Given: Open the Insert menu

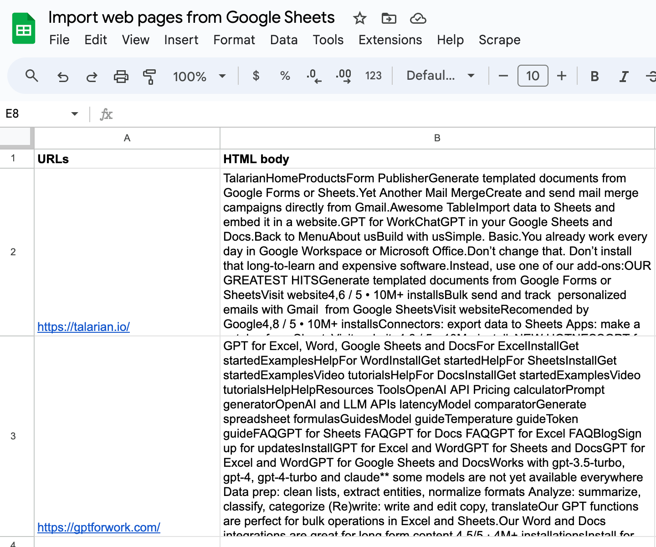Looking at the screenshot, I should (181, 40).
